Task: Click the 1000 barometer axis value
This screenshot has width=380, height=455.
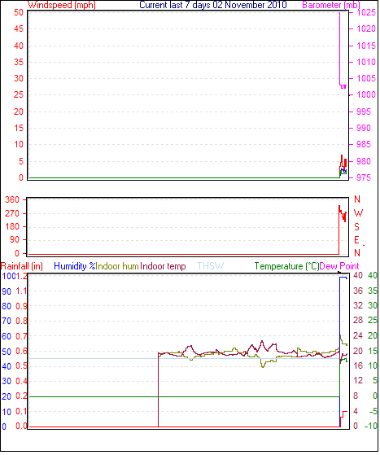Action: point(366,94)
